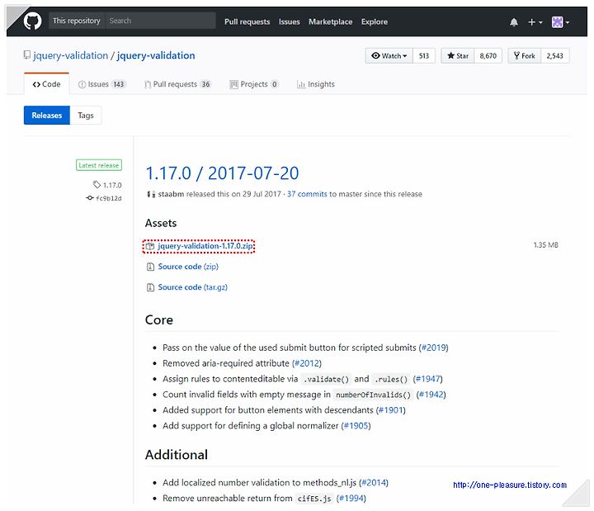Download jquery-validation-1.17.0.zip
The width and height of the screenshot is (594, 511).
click(205, 246)
